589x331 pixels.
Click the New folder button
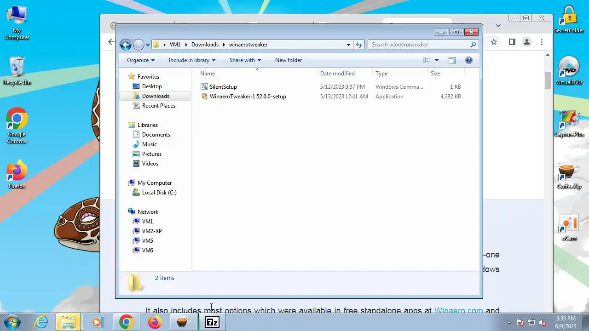(x=289, y=60)
